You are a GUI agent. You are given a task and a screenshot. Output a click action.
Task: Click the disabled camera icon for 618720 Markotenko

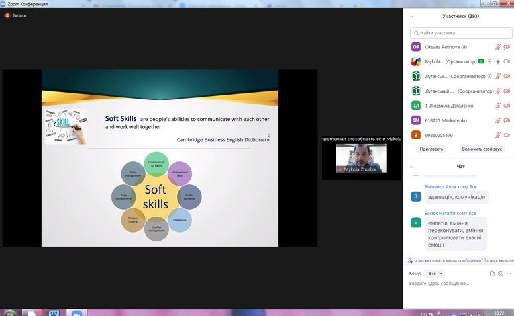click(507, 120)
